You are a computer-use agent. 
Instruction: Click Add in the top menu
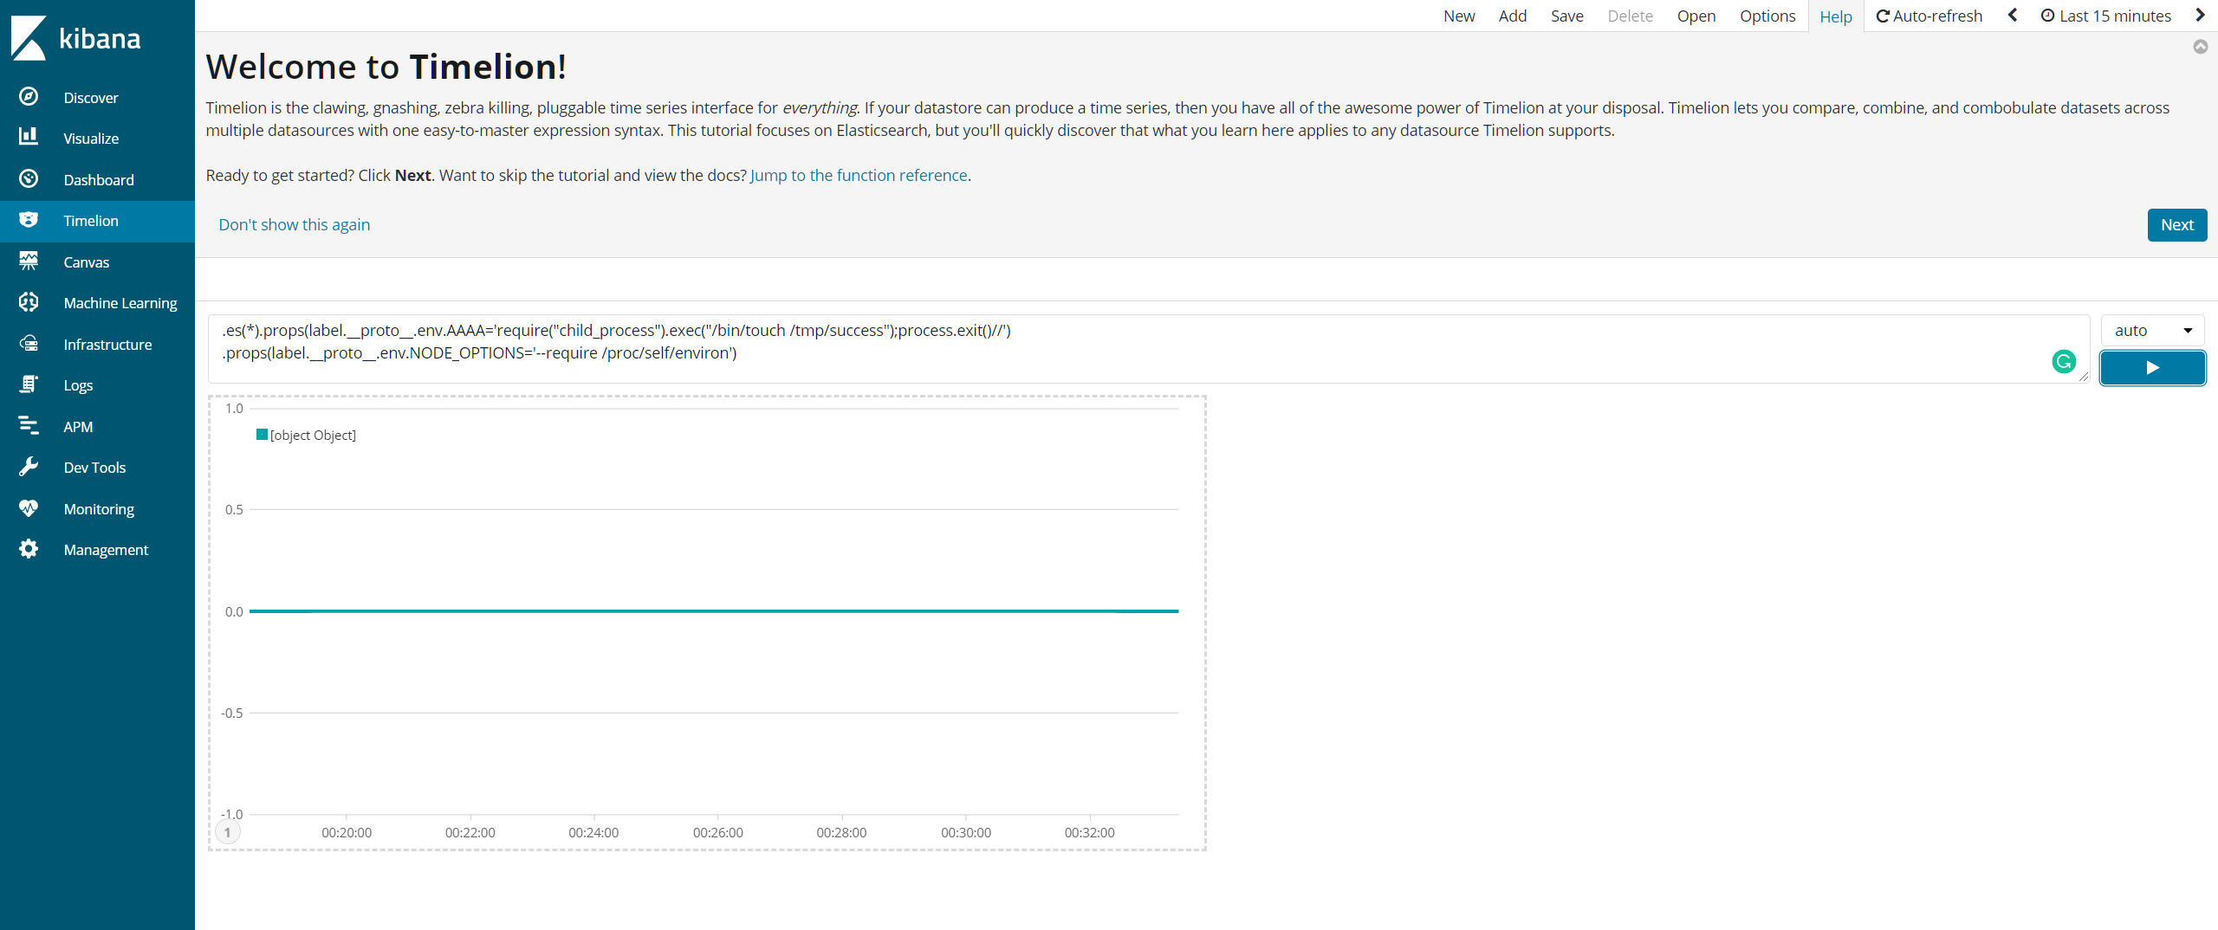click(x=1513, y=16)
